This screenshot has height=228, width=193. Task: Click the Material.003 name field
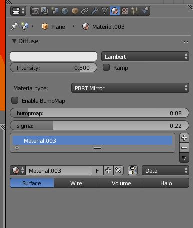[x=59, y=170]
